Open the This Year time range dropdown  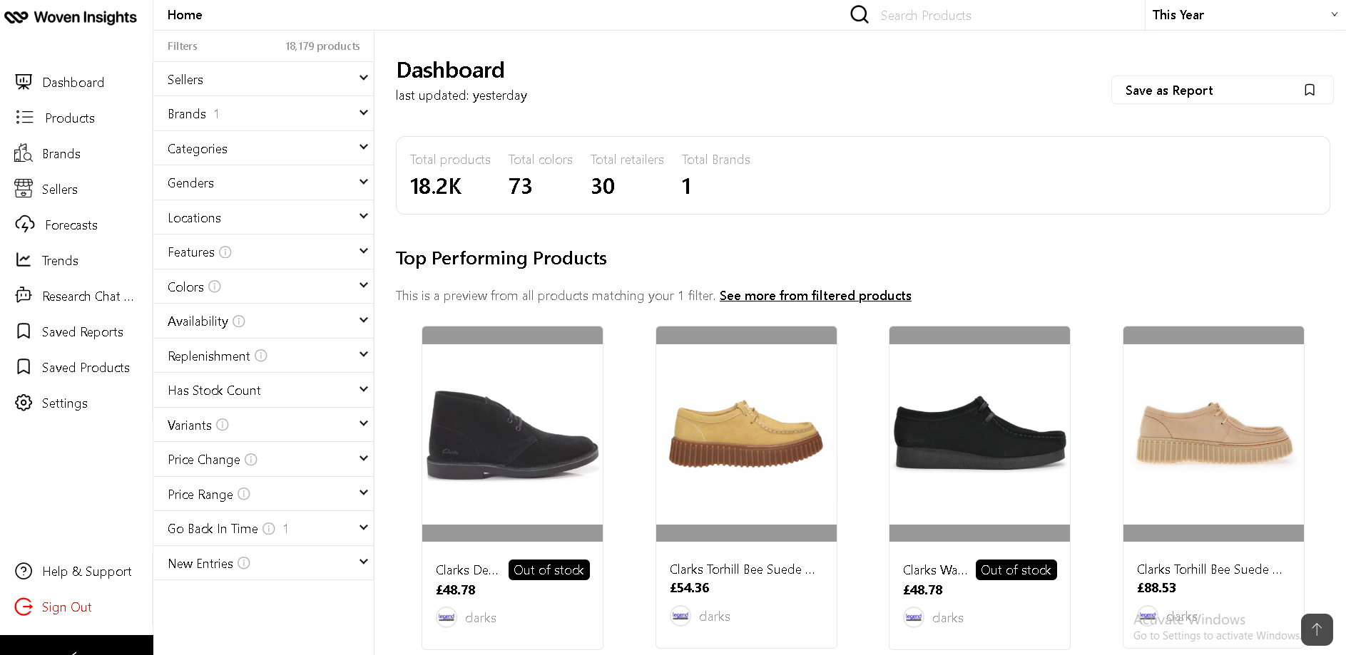pyautogui.click(x=1244, y=15)
